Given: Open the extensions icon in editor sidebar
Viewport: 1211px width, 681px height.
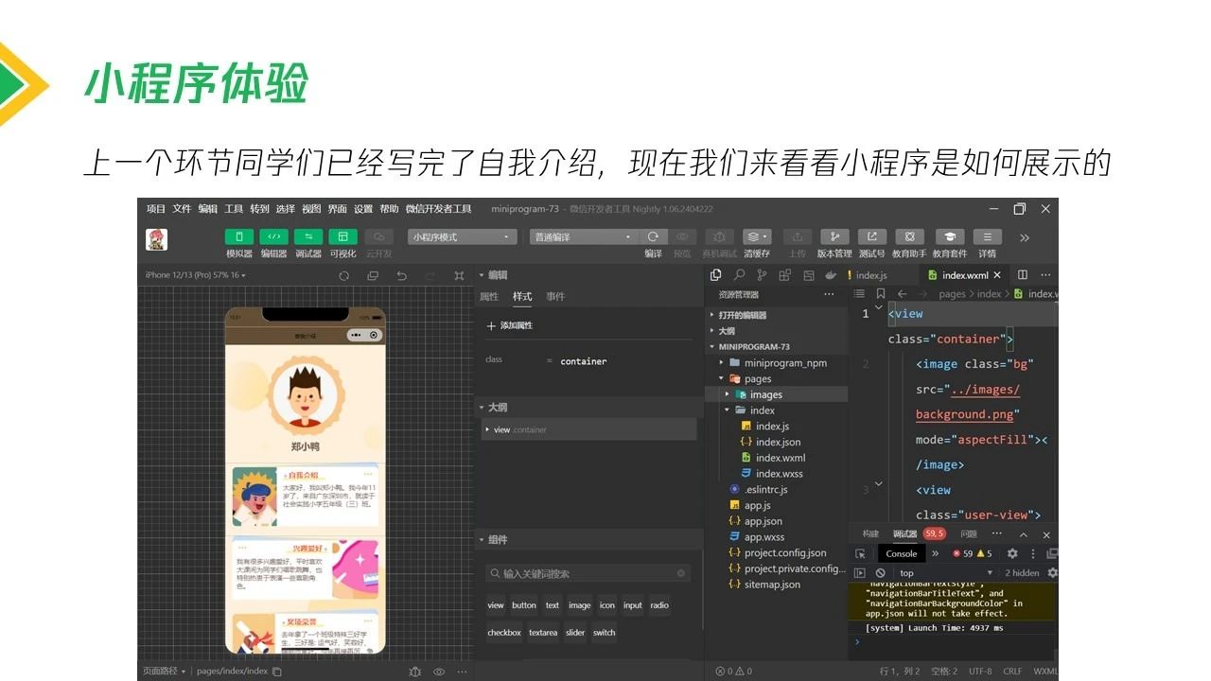Looking at the screenshot, I should tap(785, 275).
